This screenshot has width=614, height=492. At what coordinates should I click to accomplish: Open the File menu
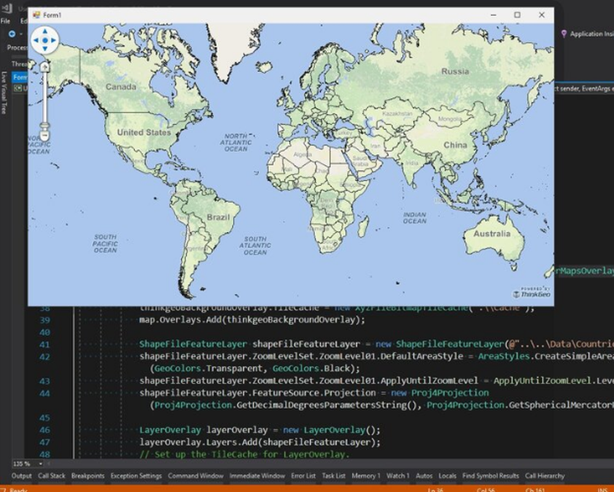pos(6,21)
